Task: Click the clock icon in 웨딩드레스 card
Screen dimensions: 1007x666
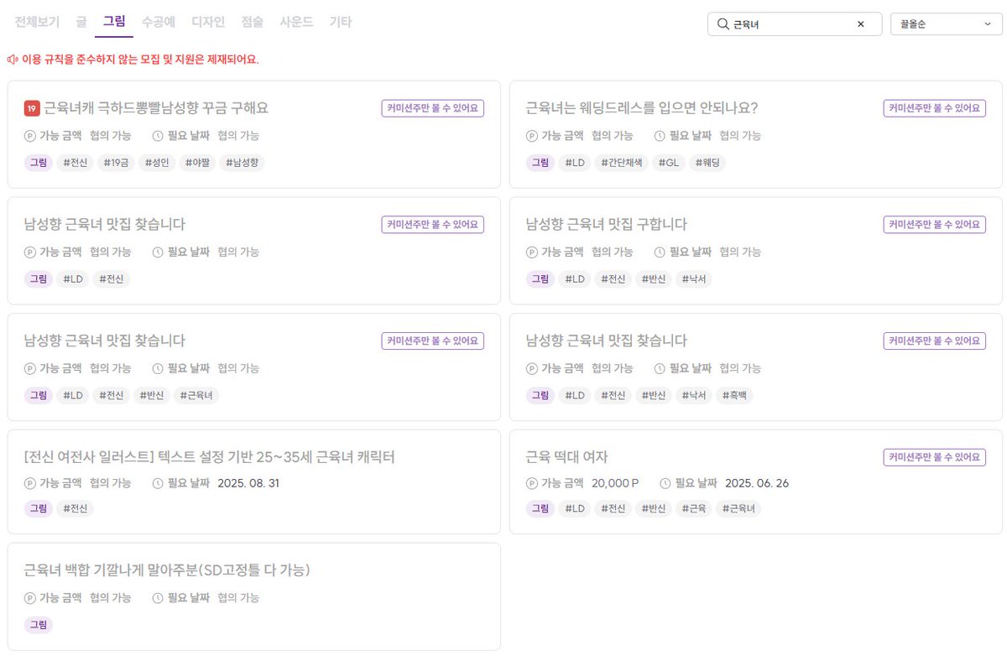Action: click(x=660, y=136)
